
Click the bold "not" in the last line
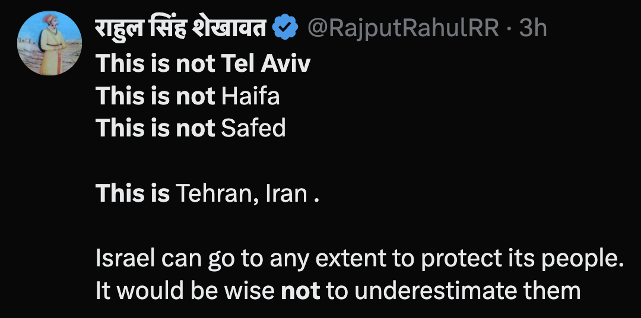[x=300, y=291]
